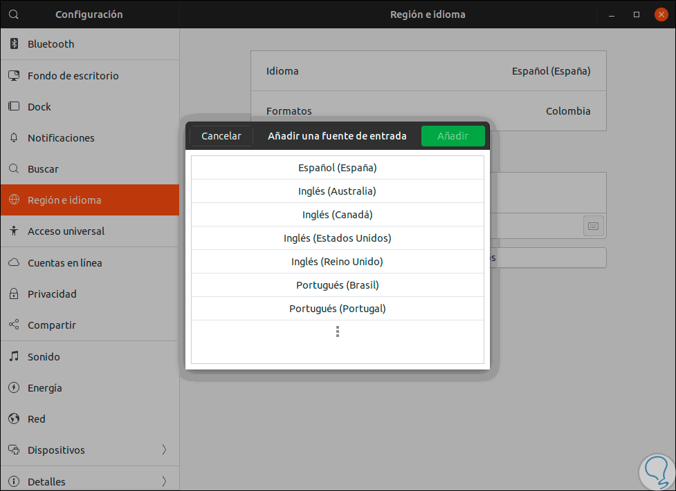Click the keyboard layout preview icon
Viewport: 676px width, 491px height.
[594, 226]
